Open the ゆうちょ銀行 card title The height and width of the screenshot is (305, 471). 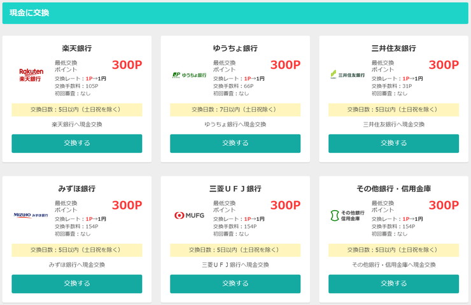tap(236, 48)
